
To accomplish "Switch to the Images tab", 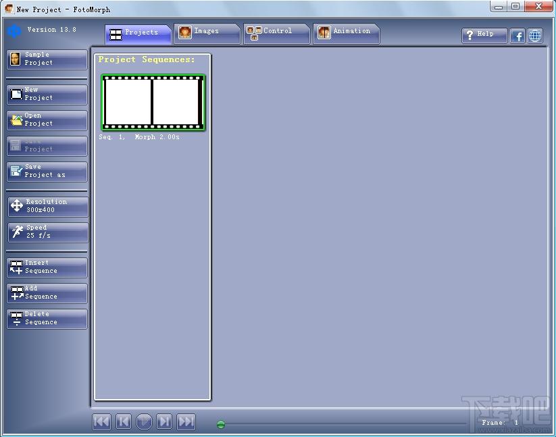I will [x=207, y=34].
